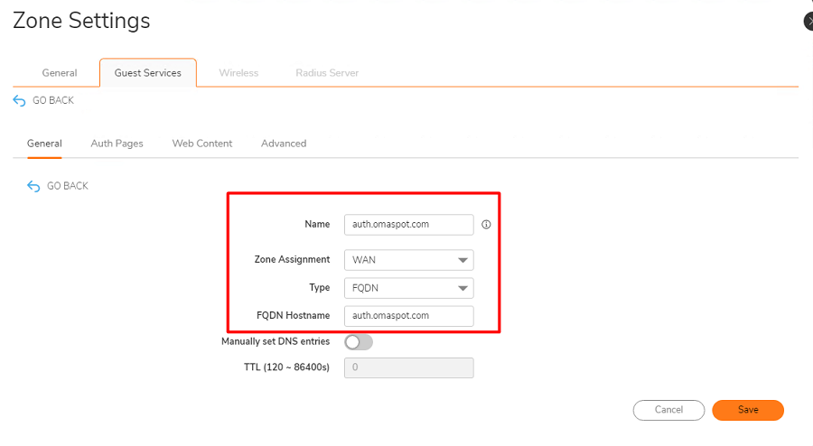Screen dimensions: 813x446
Task: Click the lower back arrow icon above the form
Action: pos(33,186)
